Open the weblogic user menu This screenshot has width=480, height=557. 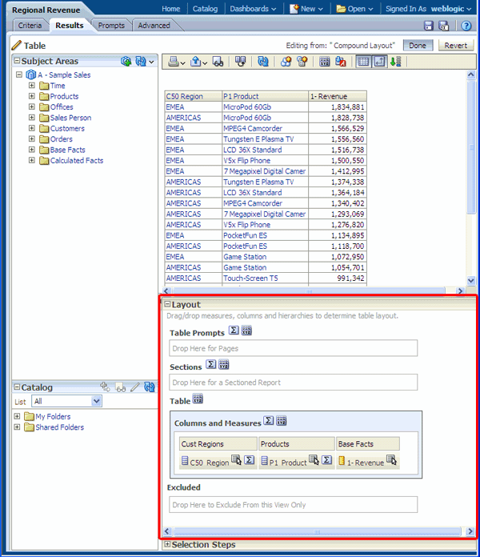(x=451, y=9)
